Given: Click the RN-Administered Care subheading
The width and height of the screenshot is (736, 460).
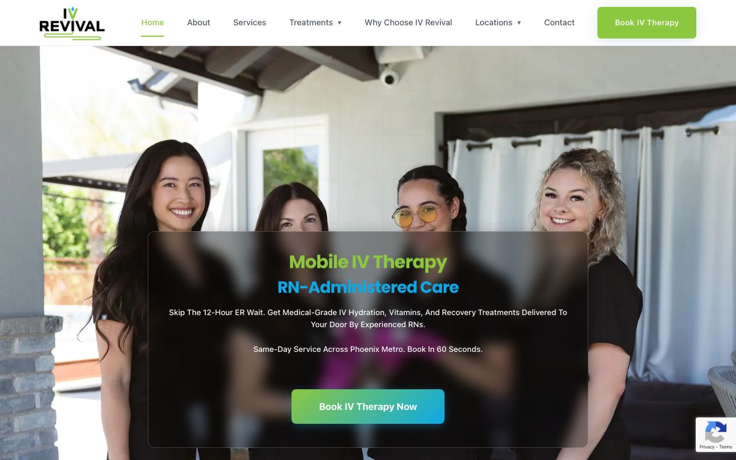Looking at the screenshot, I should 368,287.
